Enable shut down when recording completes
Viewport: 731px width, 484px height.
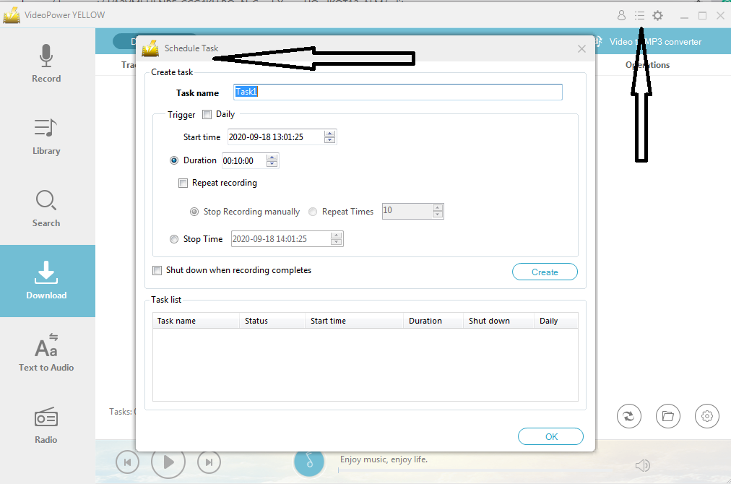(x=157, y=270)
